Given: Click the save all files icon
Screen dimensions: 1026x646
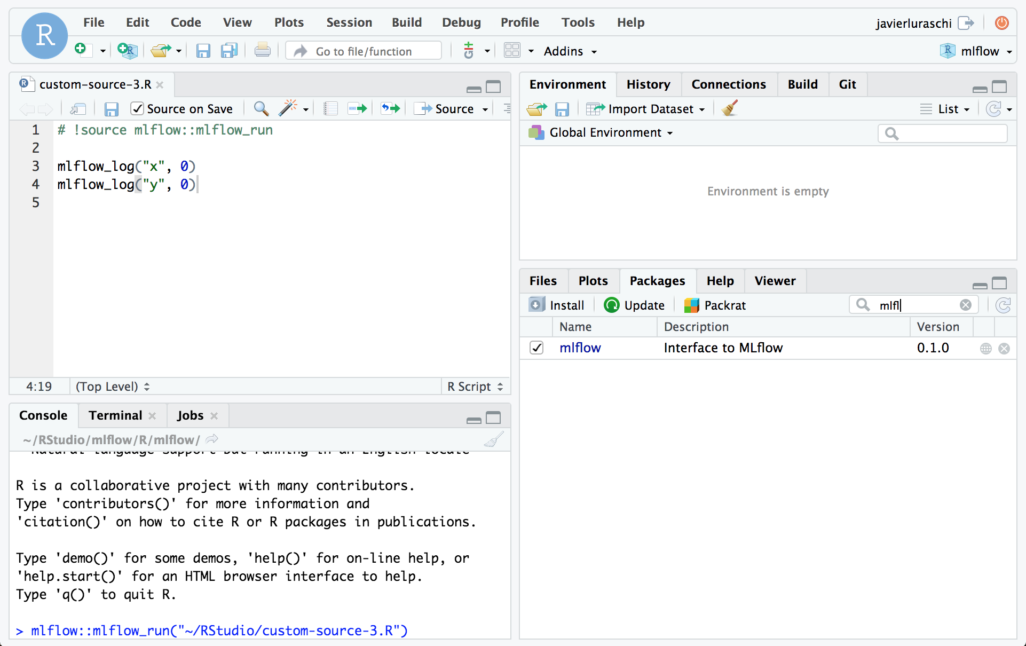Looking at the screenshot, I should point(229,51).
